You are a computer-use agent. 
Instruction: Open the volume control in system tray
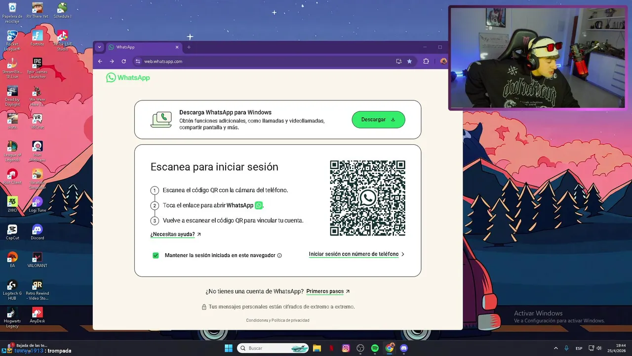599,348
